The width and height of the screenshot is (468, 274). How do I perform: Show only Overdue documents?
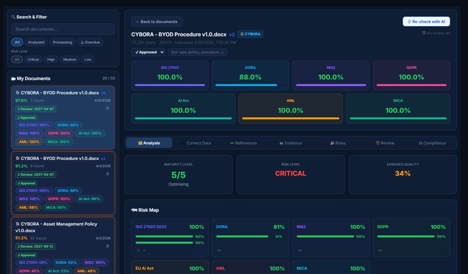tap(90, 42)
